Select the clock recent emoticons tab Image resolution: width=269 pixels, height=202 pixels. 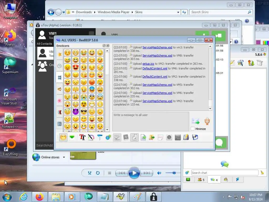point(60,66)
